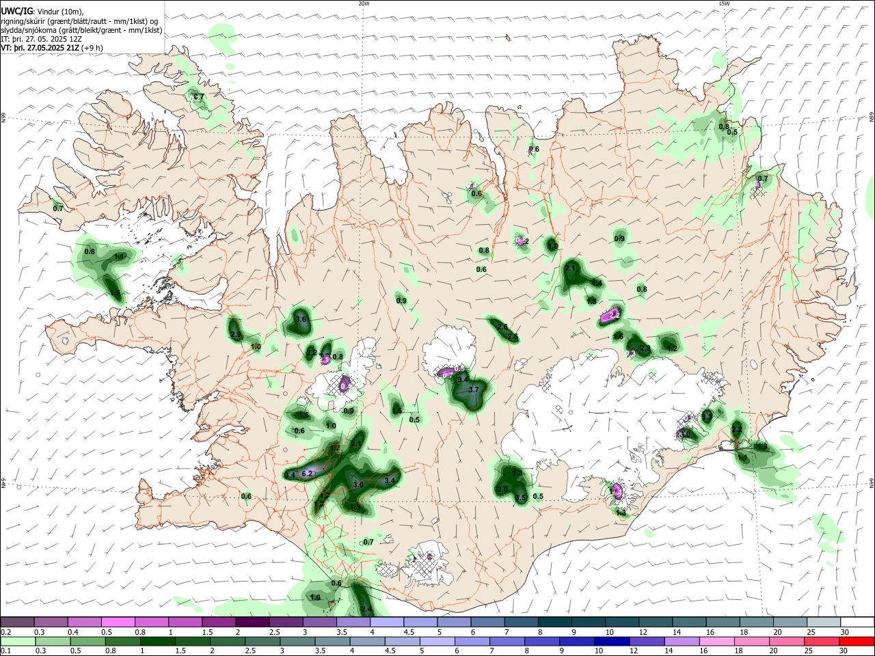The height and width of the screenshot is (656, 875).
Task: Click the 3.7 precipitation value
Action: 473,389
